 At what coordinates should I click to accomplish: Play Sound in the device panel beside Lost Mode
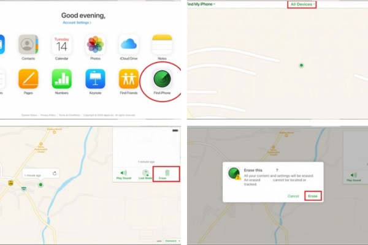pyautogui.click(x=124, y=175)
